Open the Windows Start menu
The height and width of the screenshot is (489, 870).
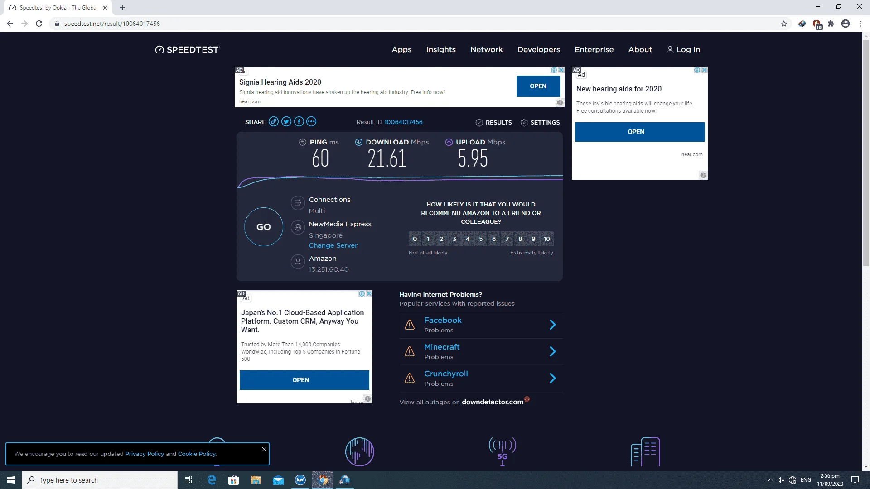[11, 480]
